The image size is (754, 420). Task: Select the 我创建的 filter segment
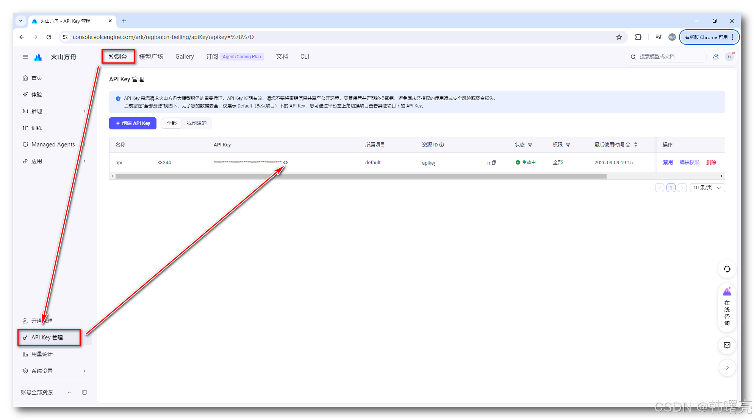(196, 123)
